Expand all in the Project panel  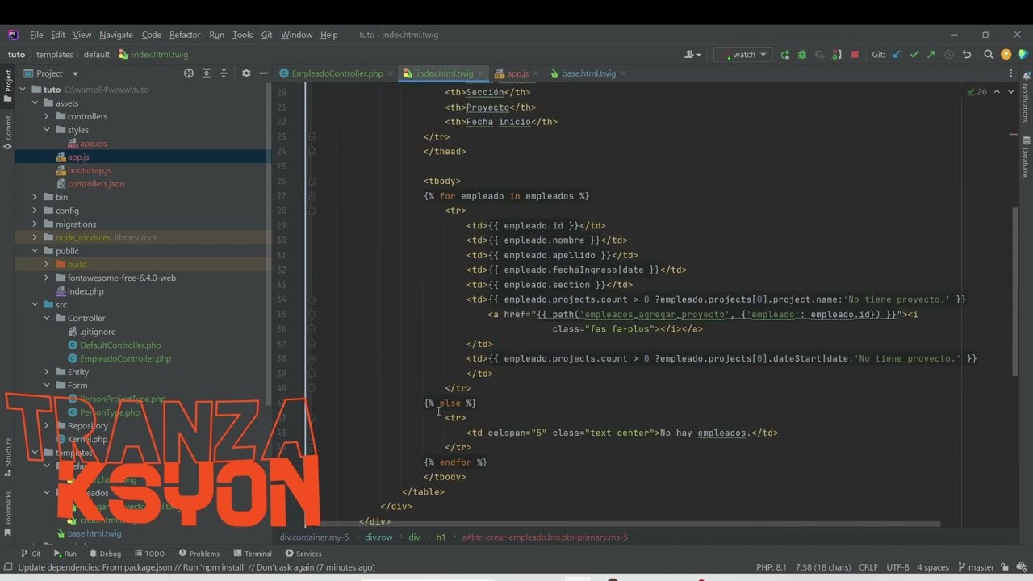pyautogui.click(x=207, y=73)
